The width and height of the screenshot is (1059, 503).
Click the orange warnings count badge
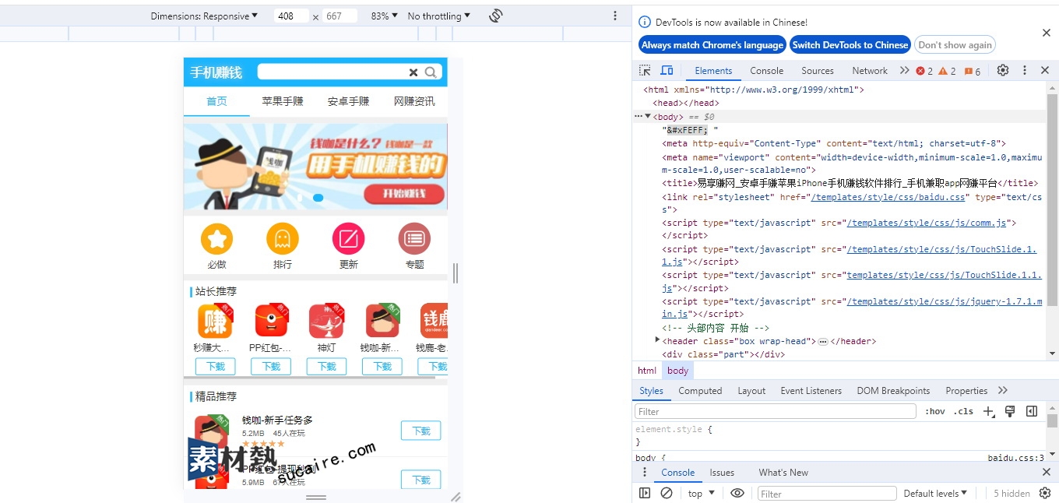tap(947, 71)
